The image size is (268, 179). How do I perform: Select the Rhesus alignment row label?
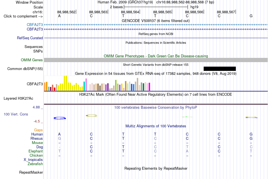pyautogui.click(x=37, y=138)
